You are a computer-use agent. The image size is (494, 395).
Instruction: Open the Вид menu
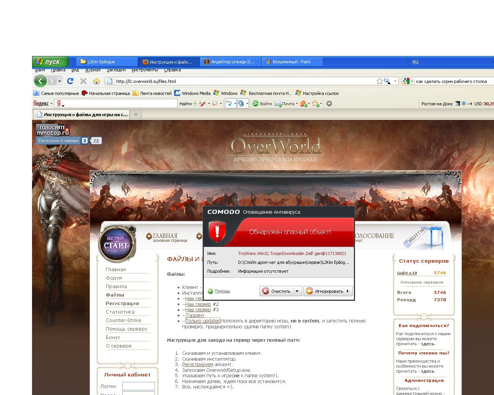[x=75, y=70]
